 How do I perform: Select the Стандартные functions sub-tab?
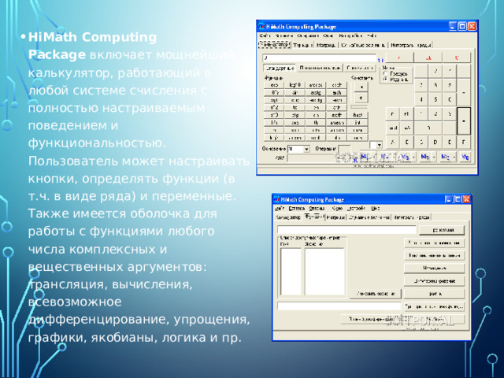280,69
